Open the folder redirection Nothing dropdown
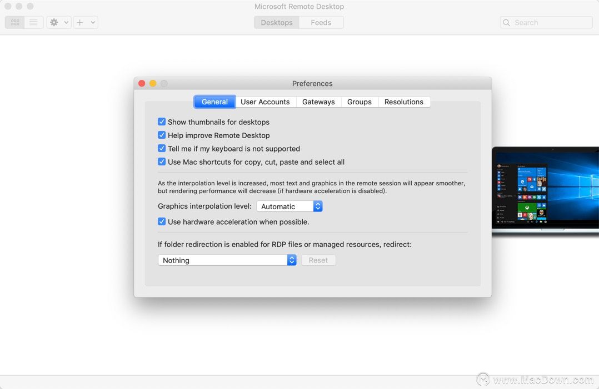The width and height of the screenshot is (599, 389). [x=227, y=260]
